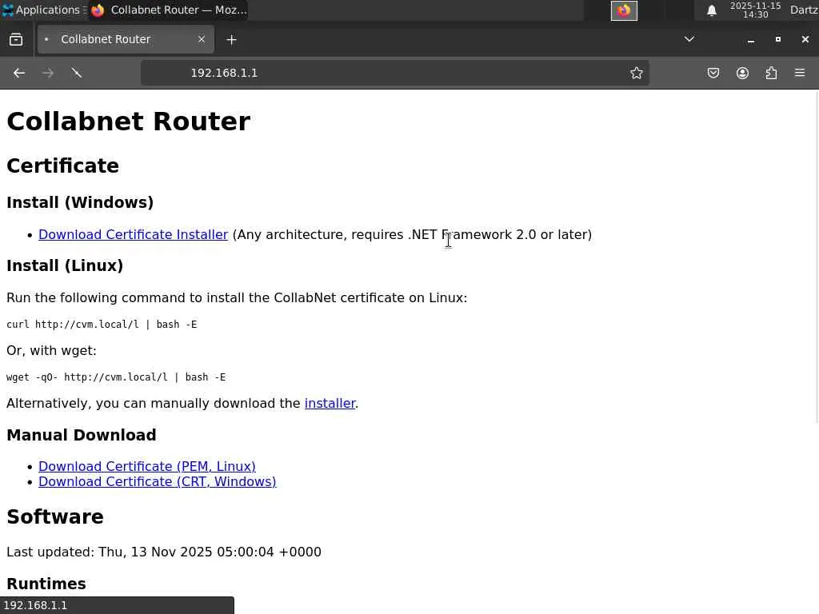Image resolution: width=819 pixels, height=614 pixels.
Task: Click the Software section heading
Action: [55, 517]
